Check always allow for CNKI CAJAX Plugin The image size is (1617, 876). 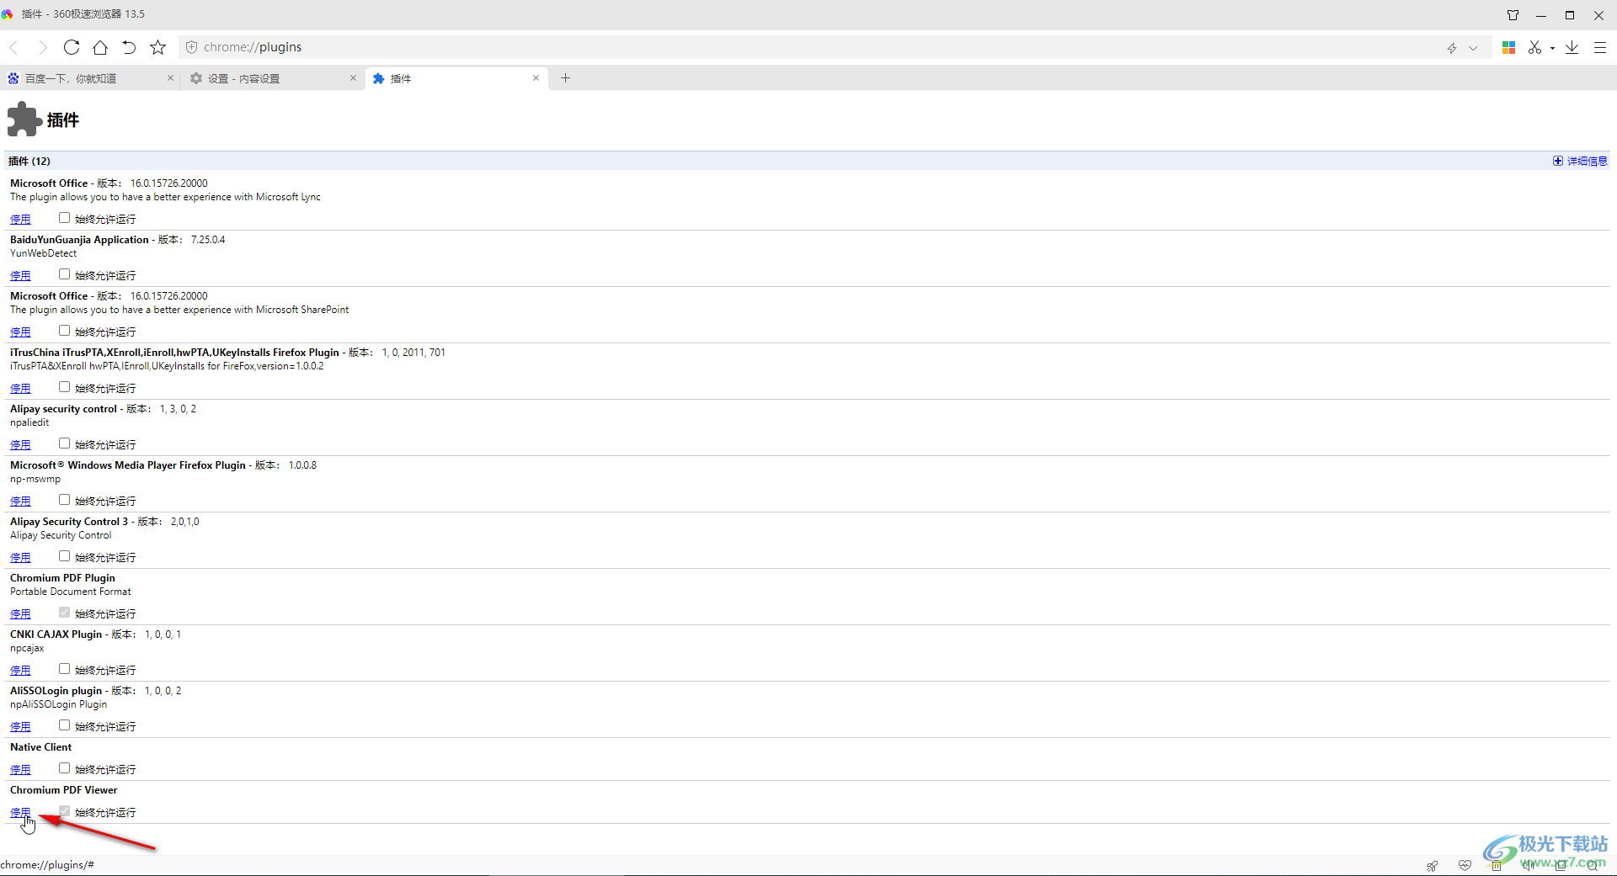(x=64, y=669)
